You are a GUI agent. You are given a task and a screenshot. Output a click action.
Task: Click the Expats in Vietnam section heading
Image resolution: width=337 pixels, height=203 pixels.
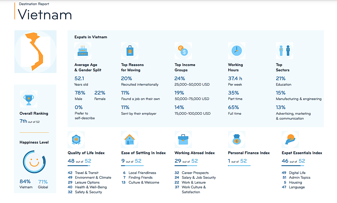91,37
